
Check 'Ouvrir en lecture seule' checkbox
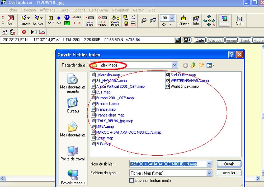point(131,181)
